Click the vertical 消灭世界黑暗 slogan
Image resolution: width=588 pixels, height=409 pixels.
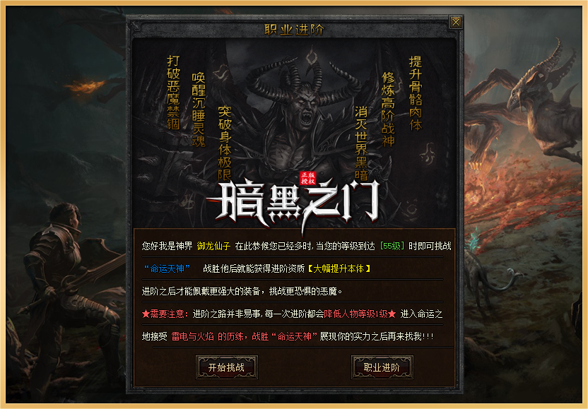click(x=361, y=143)
